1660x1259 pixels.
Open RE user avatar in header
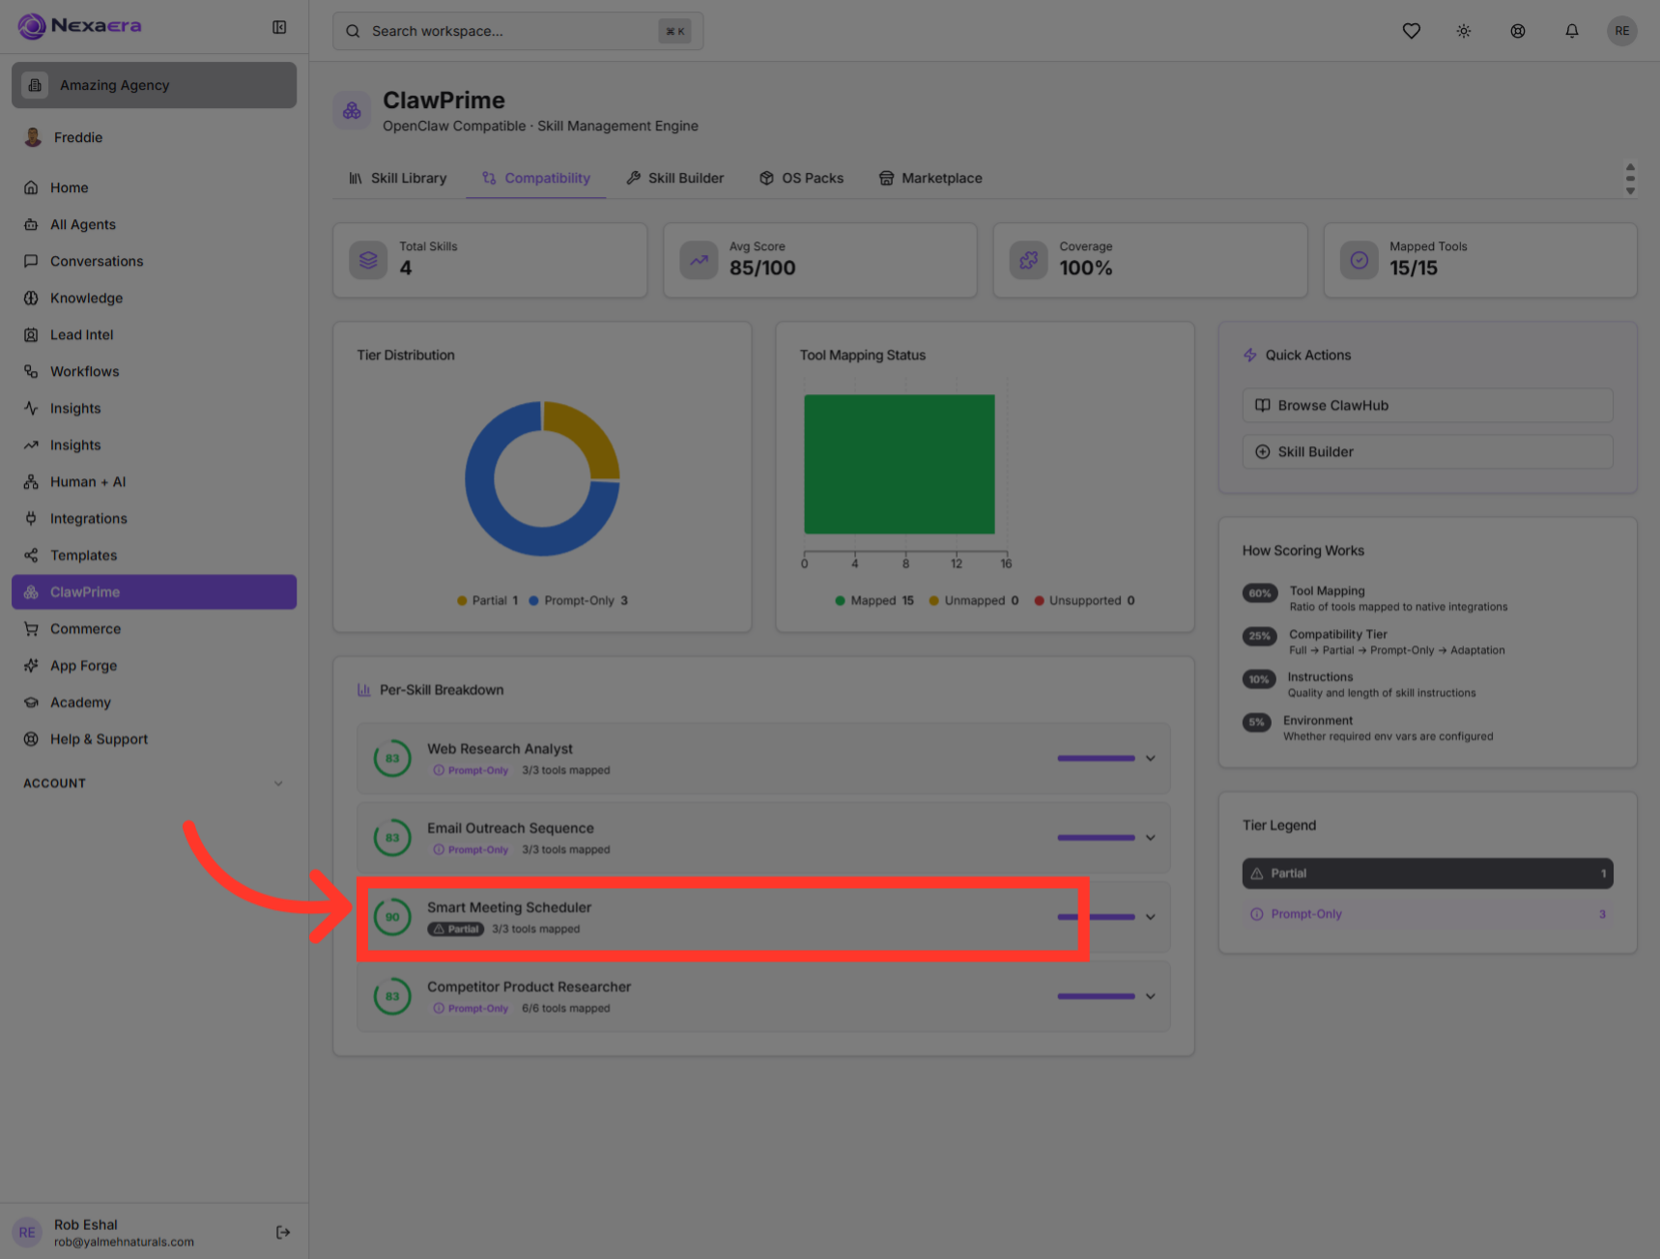[x=1622, y=31]
